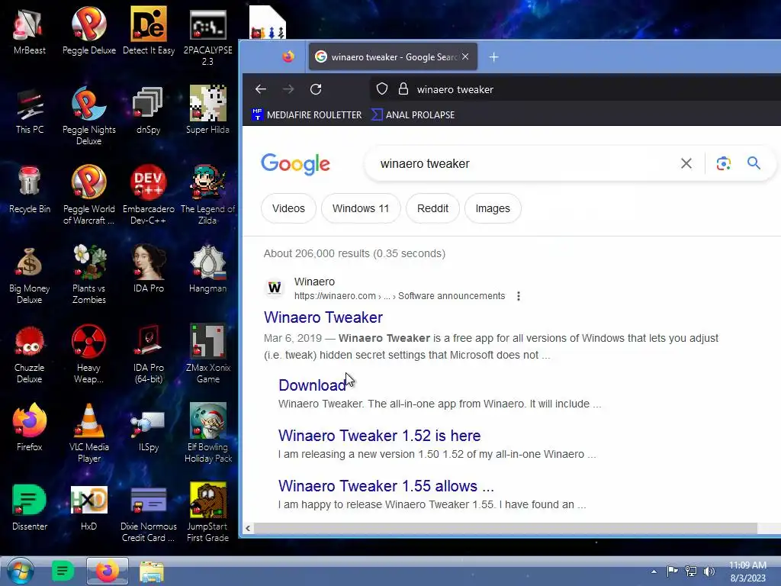Click the site security padlock icon
781x586 pixels.
[403, 89]
